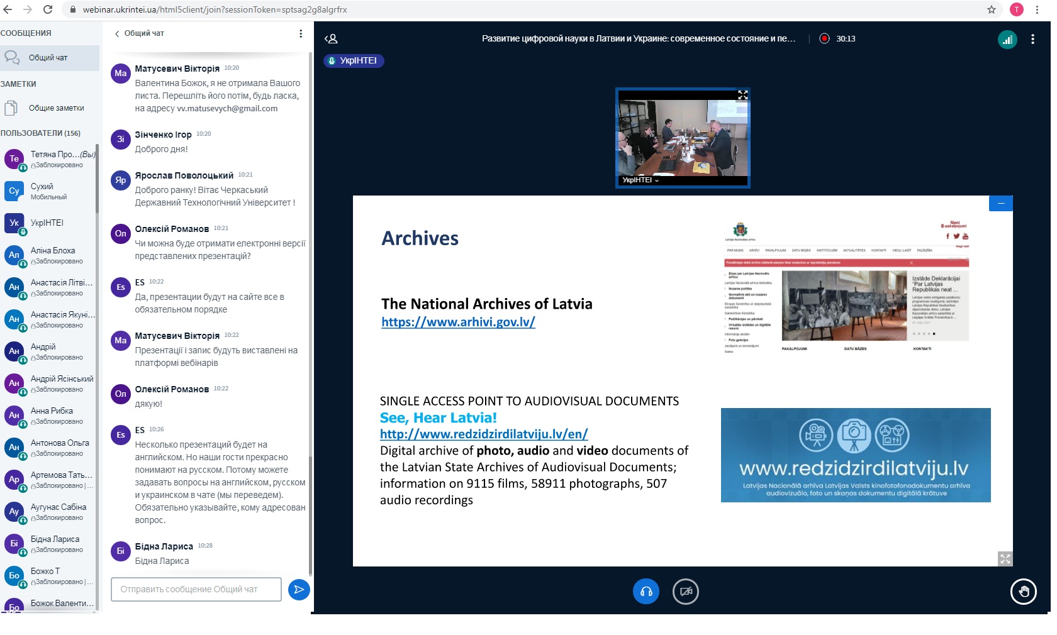Viewport: 1057px width, 635px height.
Task: Click the Бі avatar of the 10:28 message
Action: pos(121,551)
